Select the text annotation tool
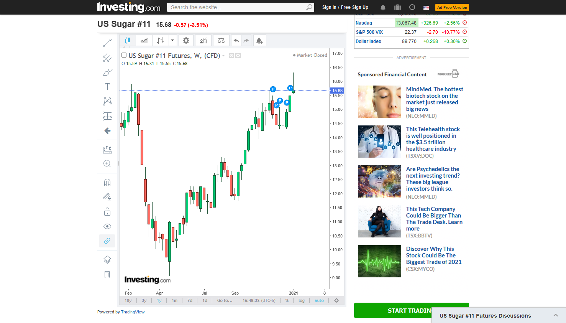 tap(107, 87)
